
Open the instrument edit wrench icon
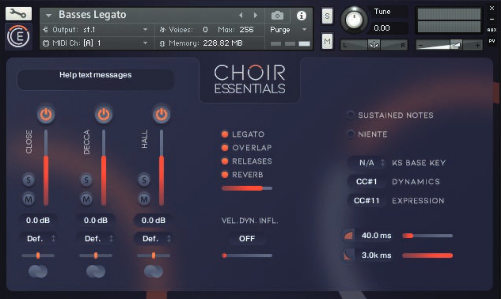18,13
